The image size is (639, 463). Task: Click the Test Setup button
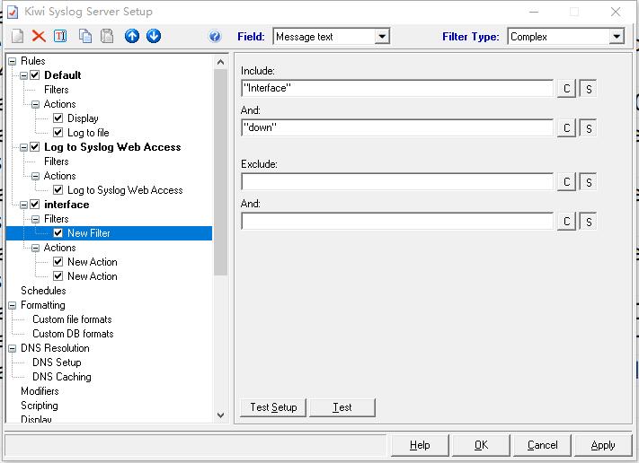tap(273, 407)
